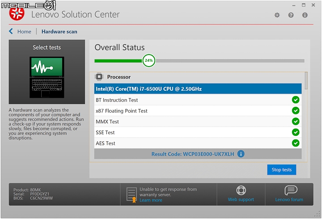The image size is (322, 219).
Task: Click the Serial PF0DGYZ1 text
Action: click(x=31, y=194)
